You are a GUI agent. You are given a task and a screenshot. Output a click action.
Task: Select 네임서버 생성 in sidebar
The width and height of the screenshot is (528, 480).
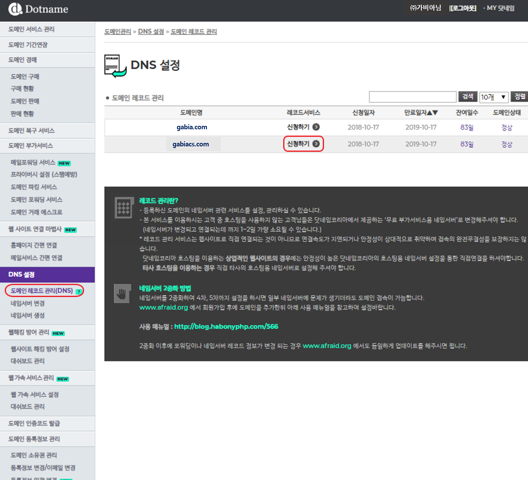pos(27,316)
